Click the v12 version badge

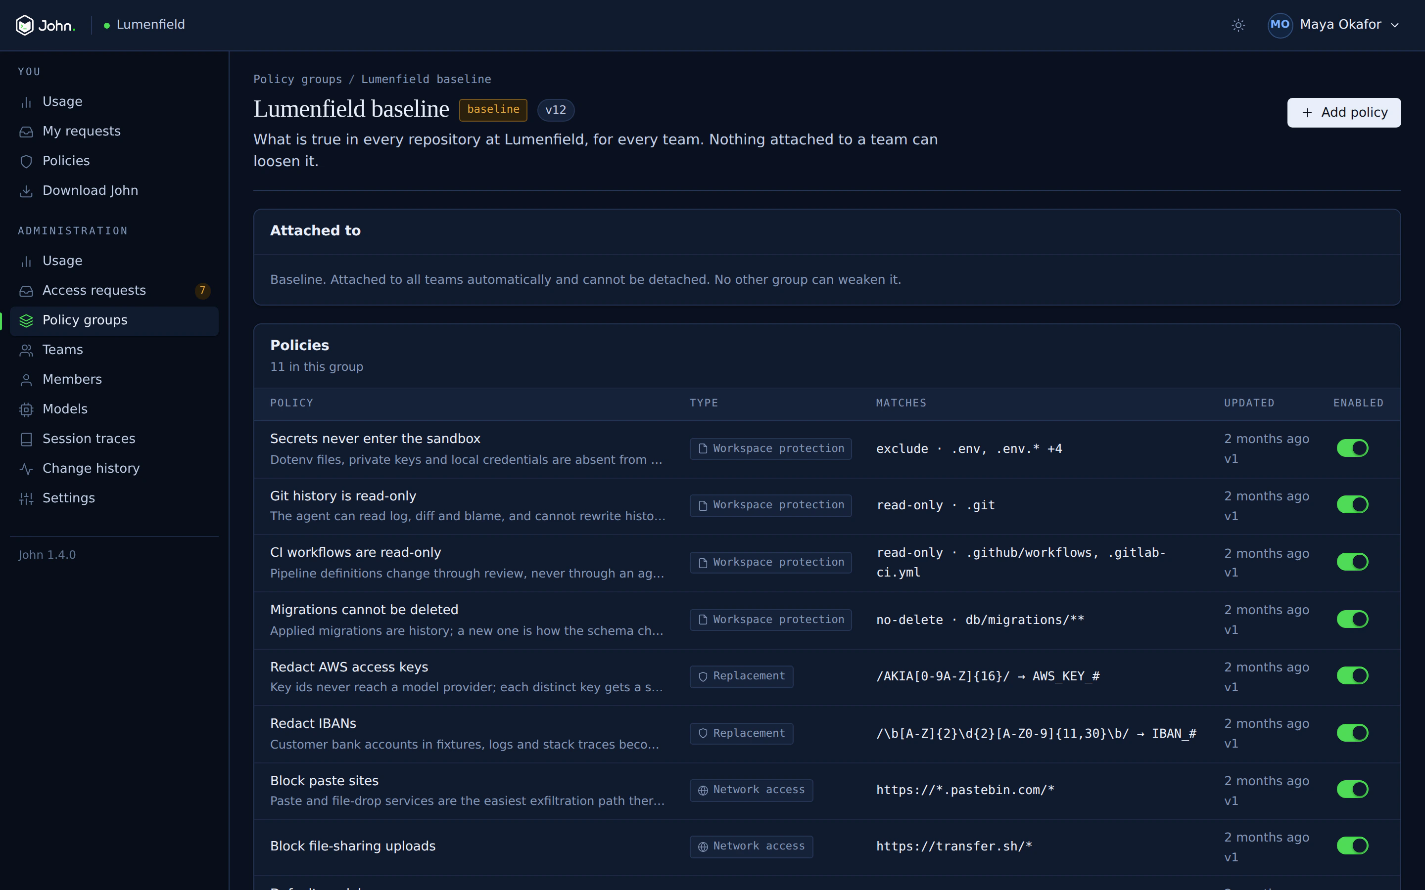click(x=555, y=110)
